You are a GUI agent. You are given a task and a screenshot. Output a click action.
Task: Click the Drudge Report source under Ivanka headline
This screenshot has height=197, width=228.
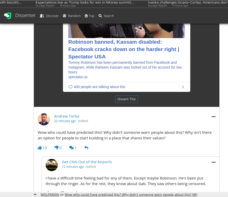[x=157, y=6]
